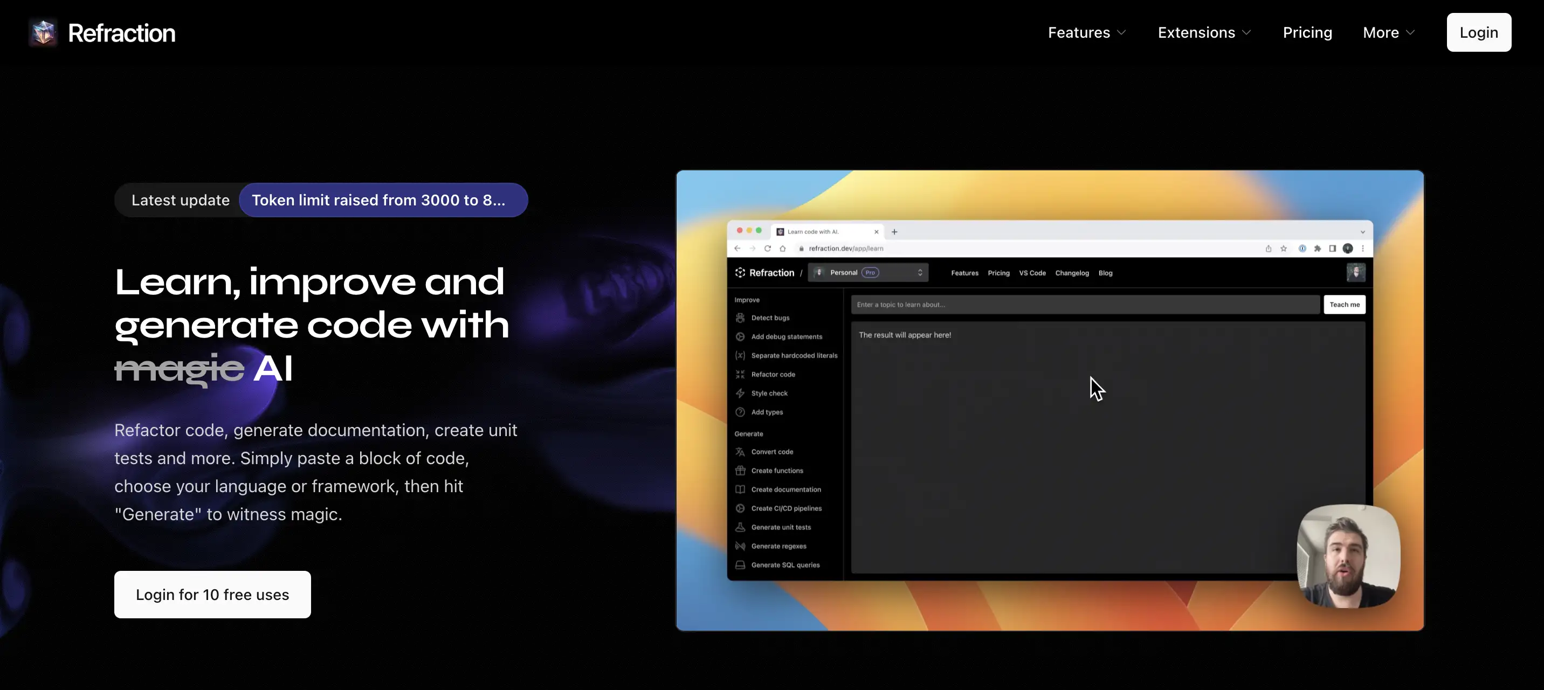Click the demo app Refraction logo icon
Image resolution: width=1544 pixels, height=690 pixels.
coord(740,272)
